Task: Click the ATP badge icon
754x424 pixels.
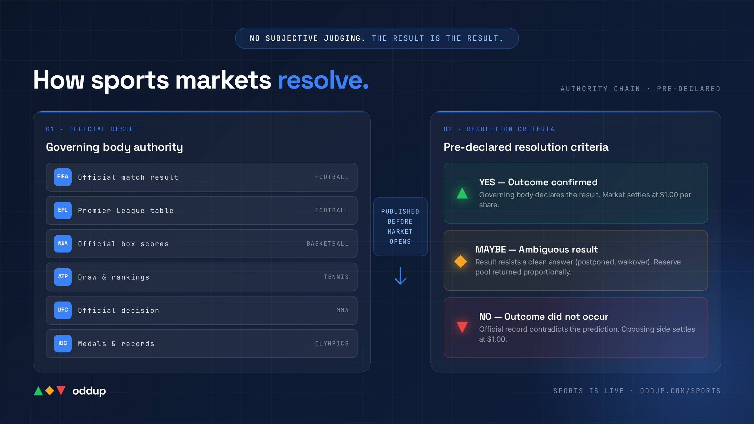Action: point(63,277)
